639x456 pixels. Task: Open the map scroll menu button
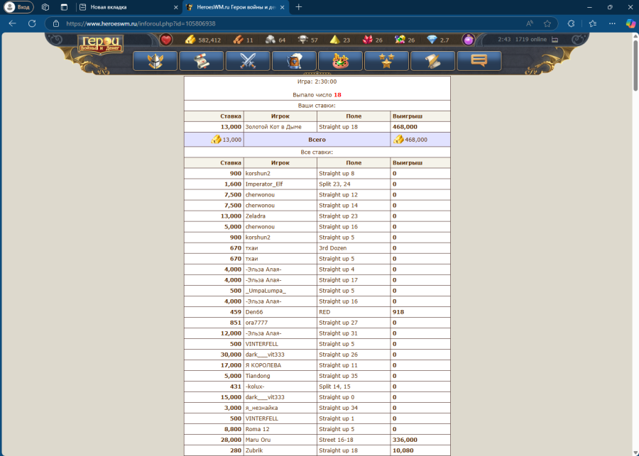click(202, 61)
